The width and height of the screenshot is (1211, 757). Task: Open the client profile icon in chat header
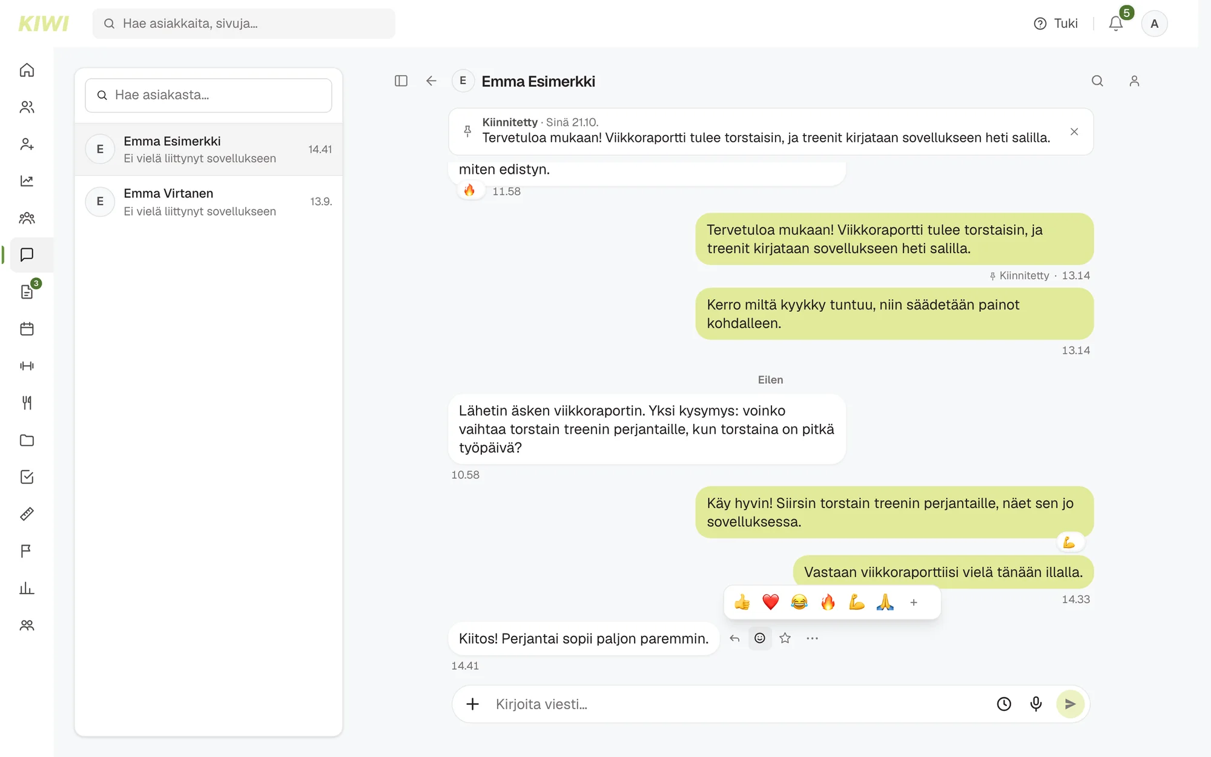coord(1134,81)
